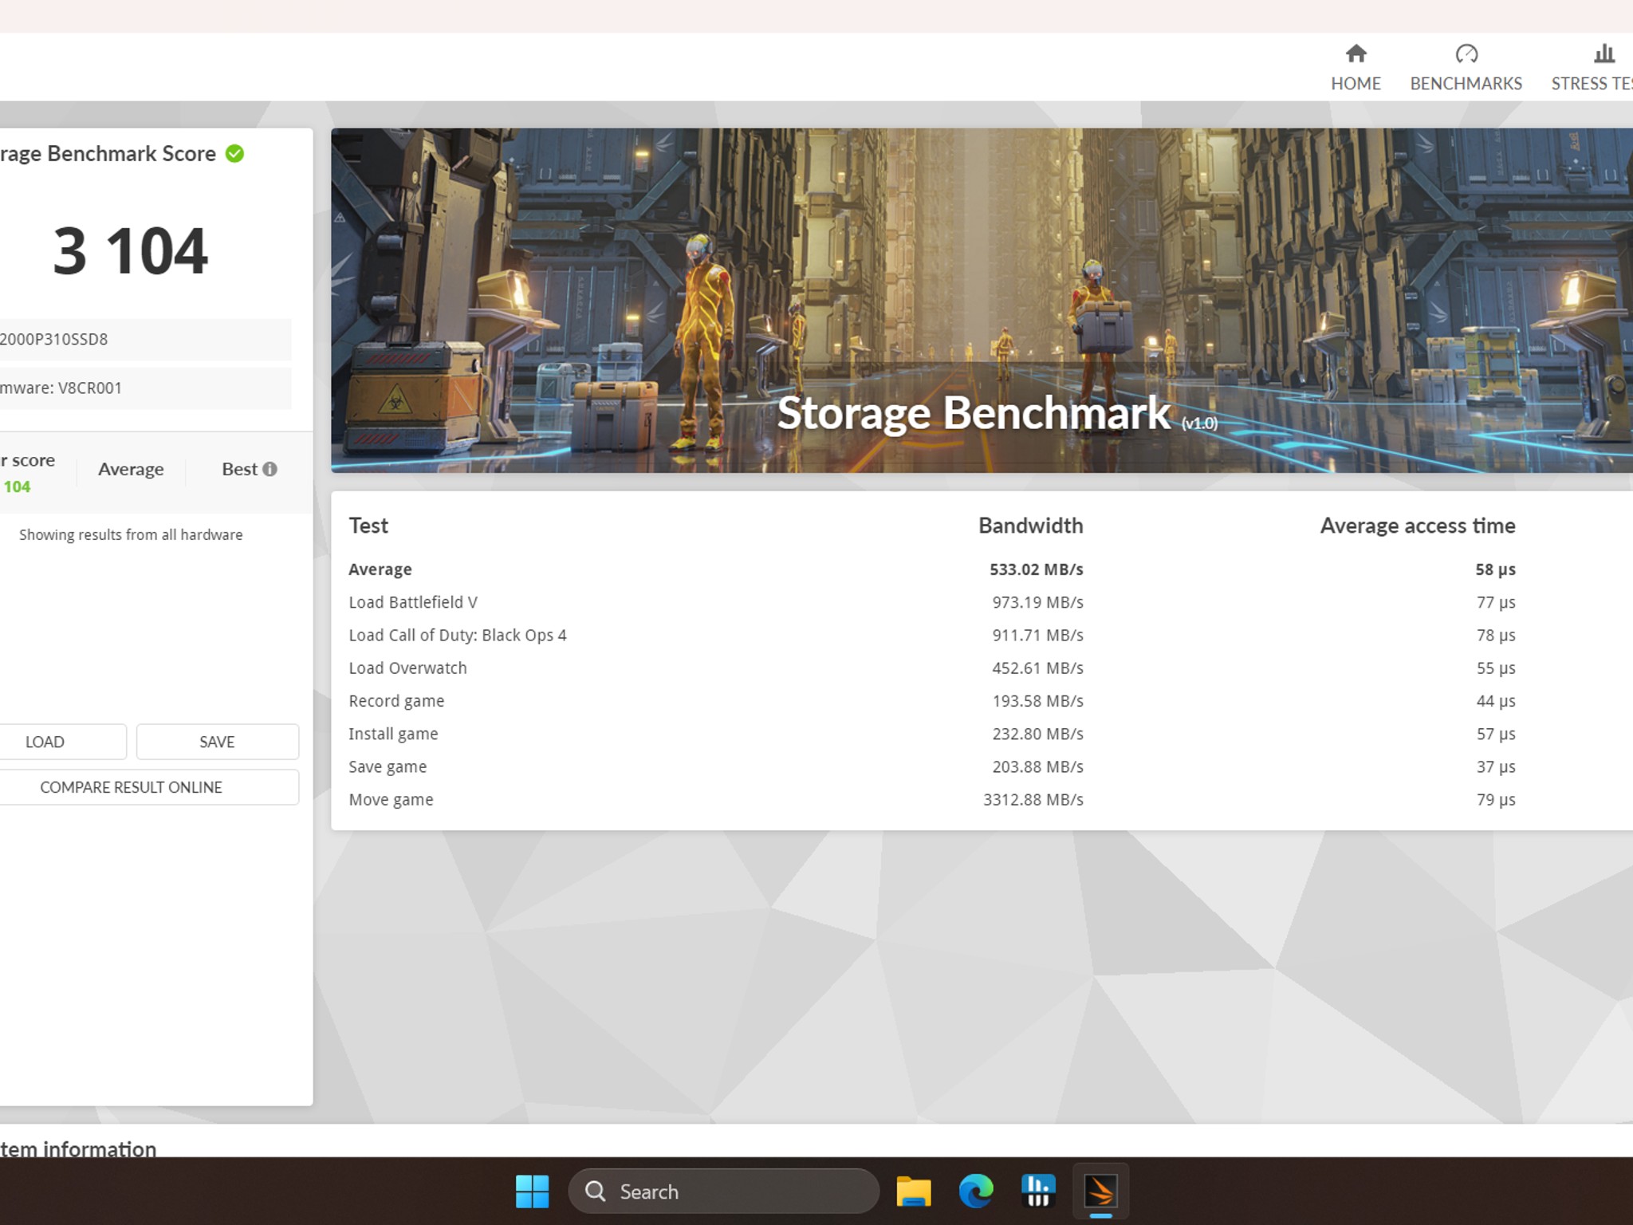Click the orange running app icon in taskbar
Screen dimensions: 1633x1225
[x=1100, y=1190]
